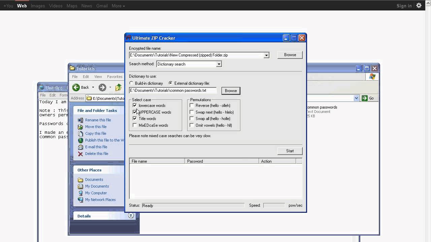Click the Move this file icon
Viewport: 431px width, 242px height.
point(80,127)
